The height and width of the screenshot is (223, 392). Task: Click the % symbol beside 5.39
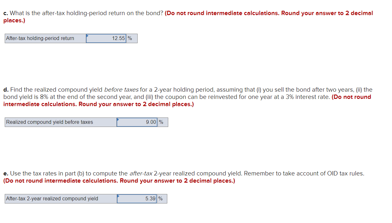click(161, 198)
